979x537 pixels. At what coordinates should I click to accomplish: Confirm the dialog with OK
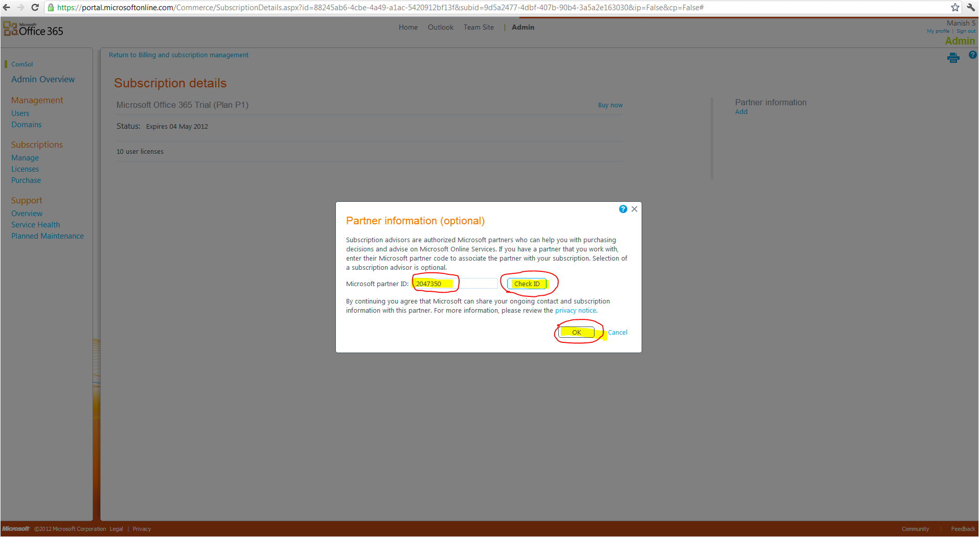[x=576, y=333]
